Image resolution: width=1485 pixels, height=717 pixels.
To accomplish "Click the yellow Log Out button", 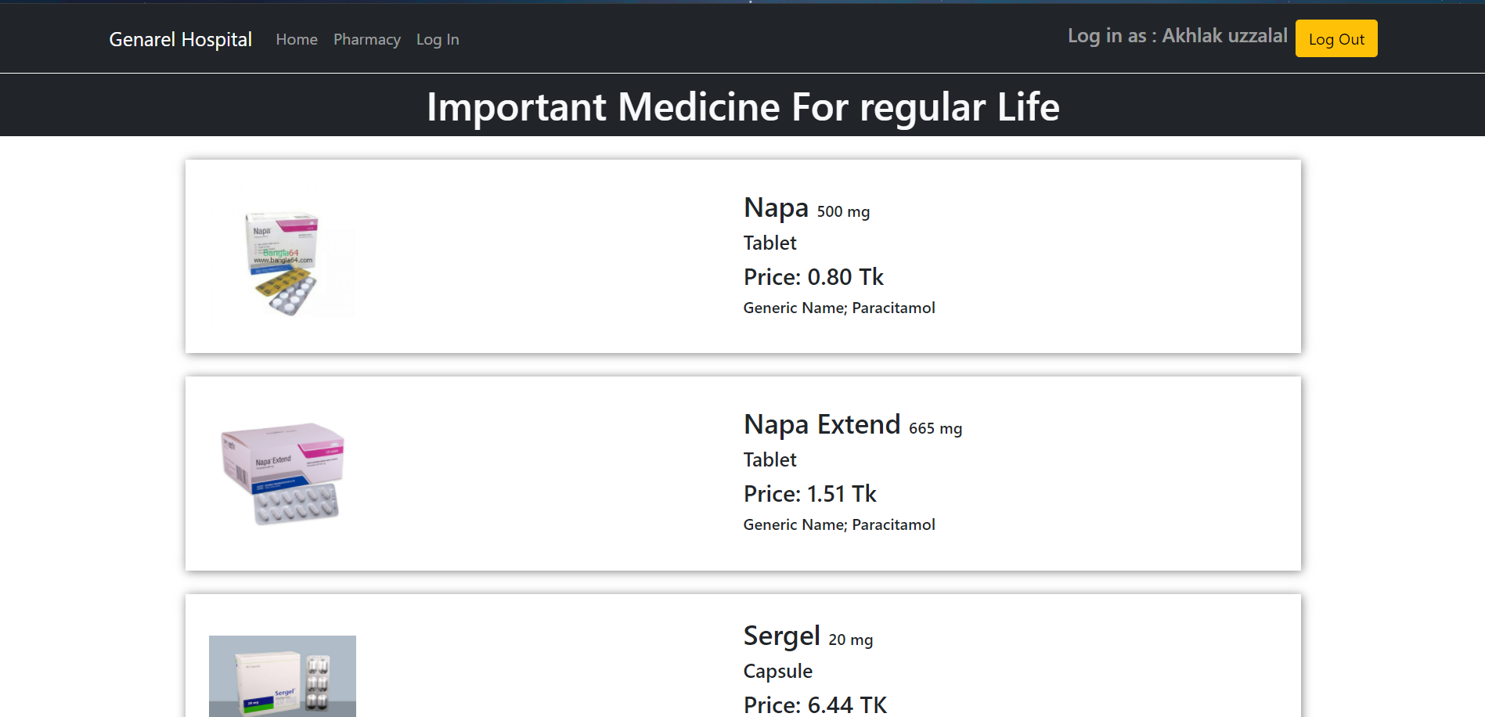I will coord(1336,38).
